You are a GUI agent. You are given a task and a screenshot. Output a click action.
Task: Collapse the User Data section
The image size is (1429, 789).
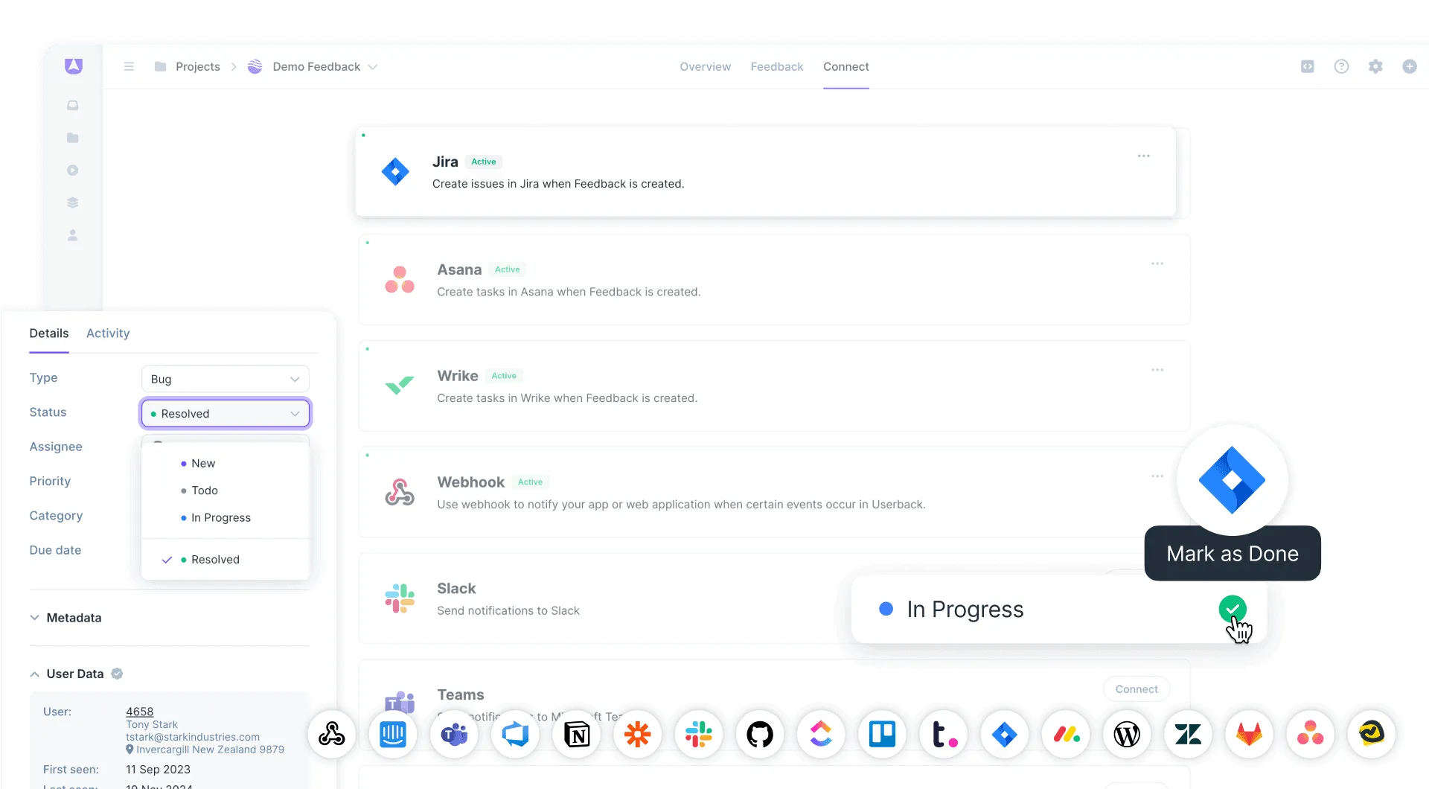coord(34,673)
